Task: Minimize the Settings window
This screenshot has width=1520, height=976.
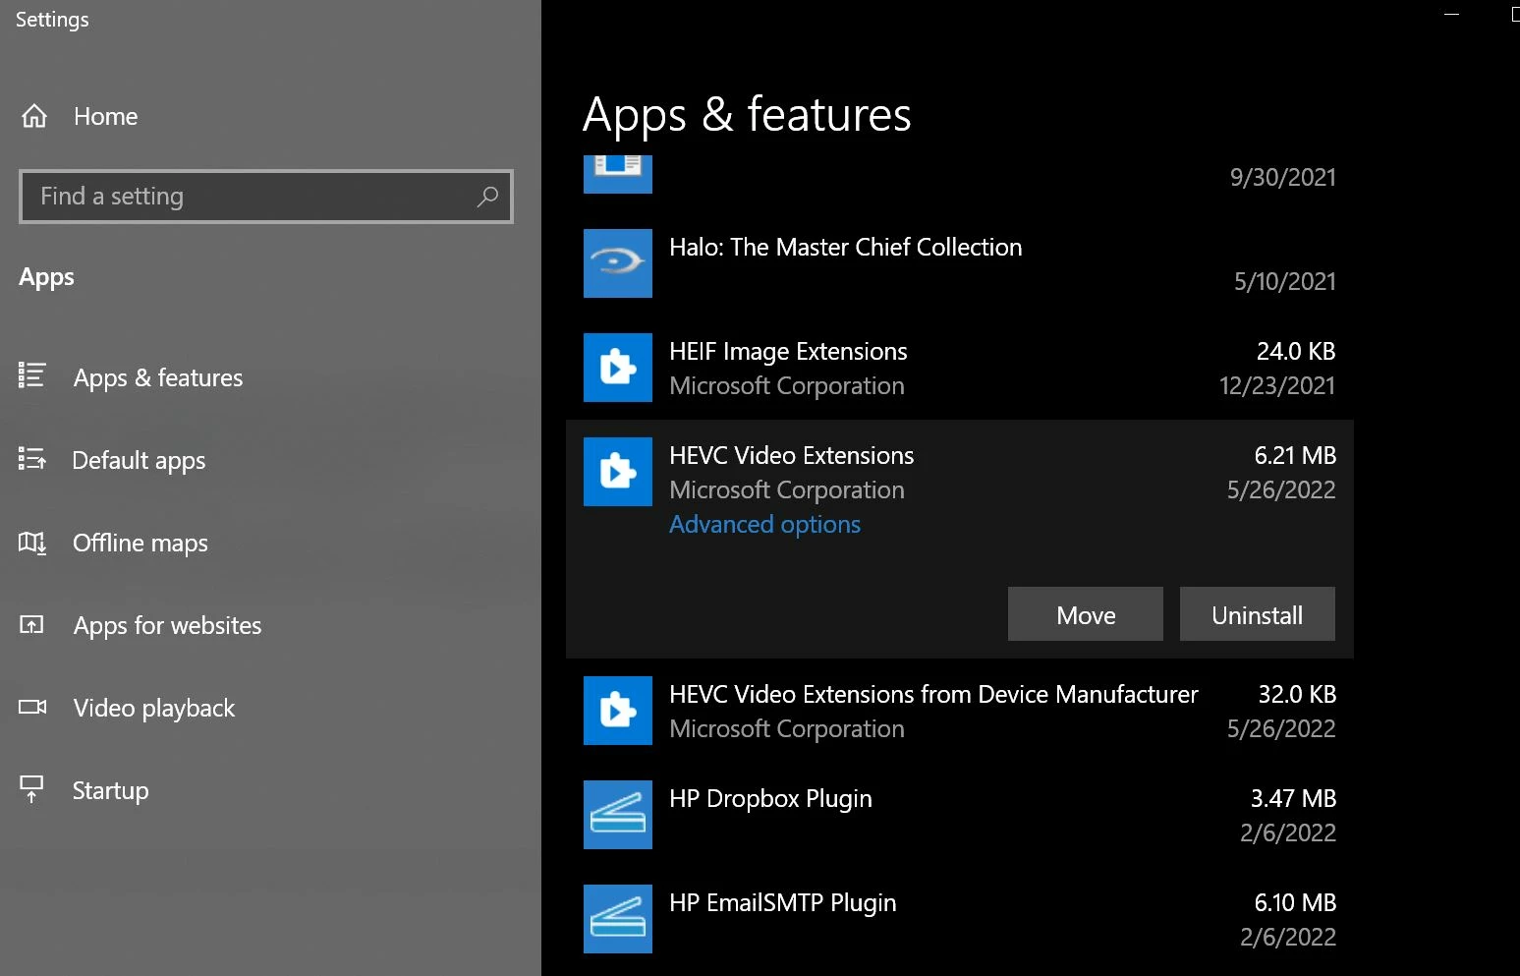Action: tap(1452, 14)
